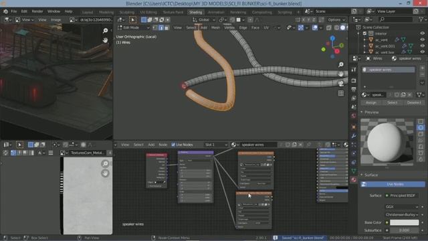Select speaker wires in material slot list
The height and width of the screenshot is (241, 428).
[x=389, y=70]
